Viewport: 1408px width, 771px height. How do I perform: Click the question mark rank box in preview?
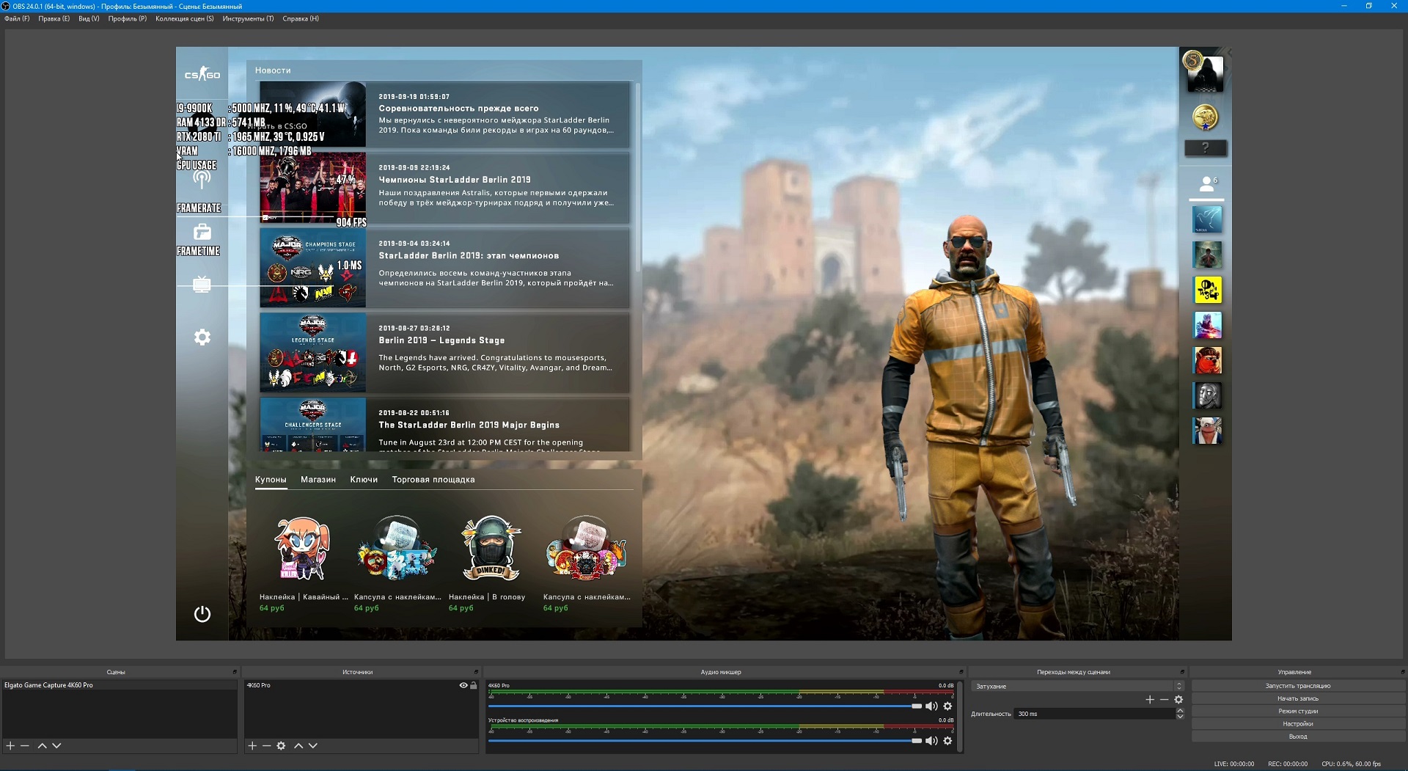coord(1206,148)
